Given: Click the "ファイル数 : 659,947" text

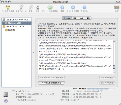Looking at the screenshot, I should point(70,100).
